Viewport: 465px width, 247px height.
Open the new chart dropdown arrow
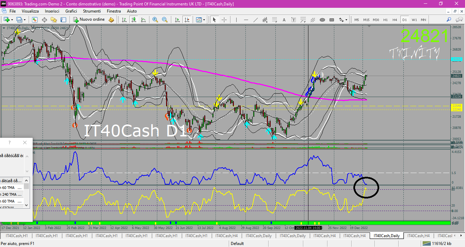tap(12, 20)
